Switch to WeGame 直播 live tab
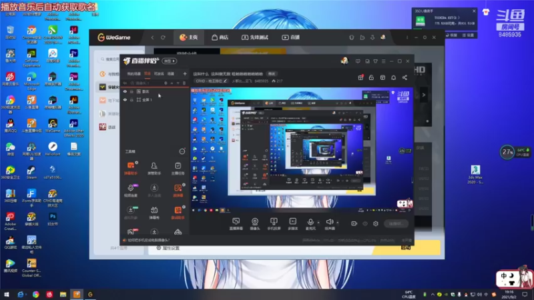The image size is (534, 300). point(290,37)
